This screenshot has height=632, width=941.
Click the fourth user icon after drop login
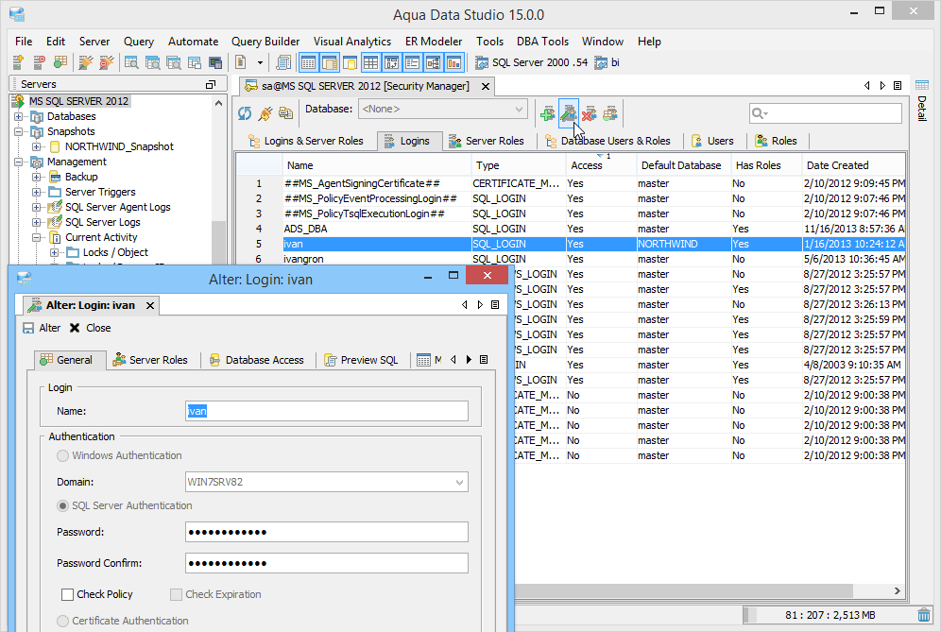[610, 112]
